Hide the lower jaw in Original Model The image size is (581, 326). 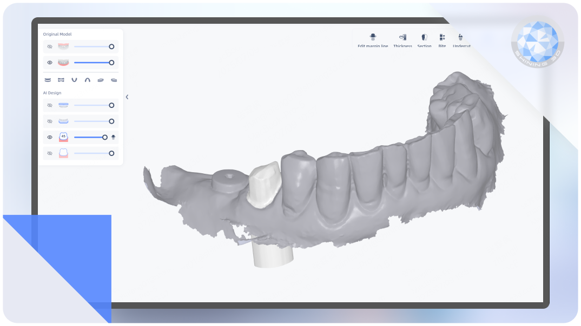(x=50, y=63)
